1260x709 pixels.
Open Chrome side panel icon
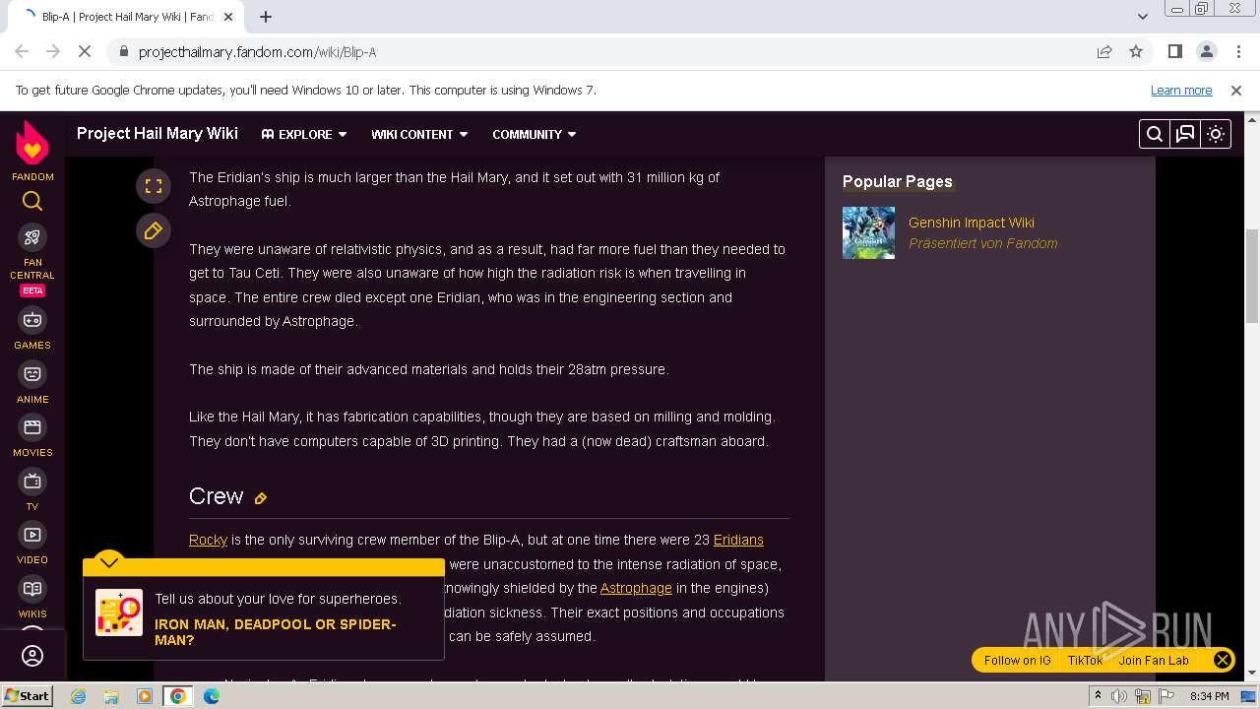click(1174, 51)
